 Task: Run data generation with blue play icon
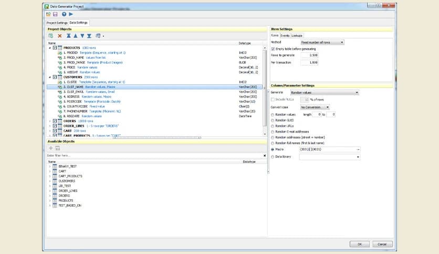(71, 14)
